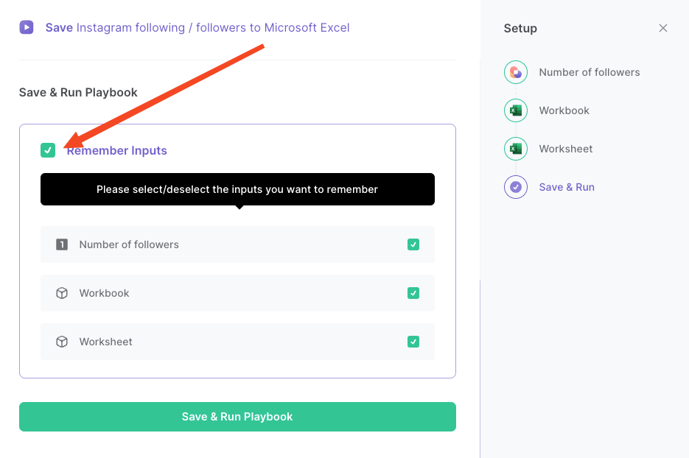Click the Number of followers step icon in Setup

coord(515,72)
